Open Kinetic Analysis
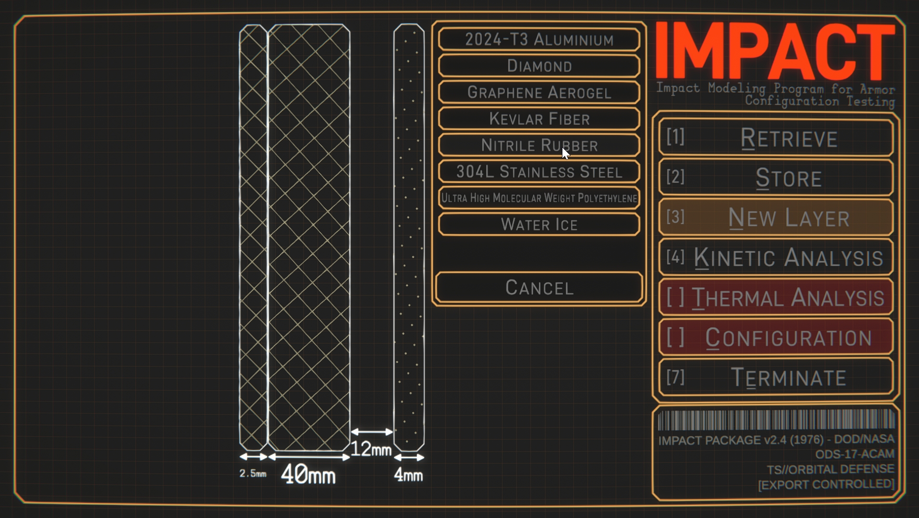The height and width of the screenshot is (518, 919). coord(776,257)
